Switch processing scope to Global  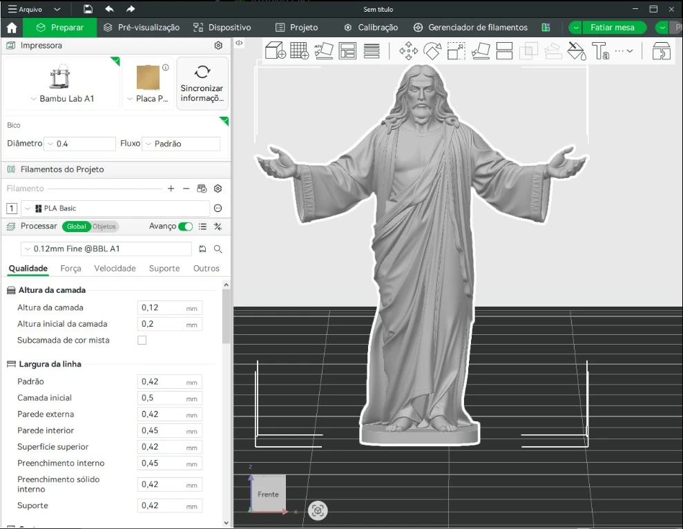point(76,226)
